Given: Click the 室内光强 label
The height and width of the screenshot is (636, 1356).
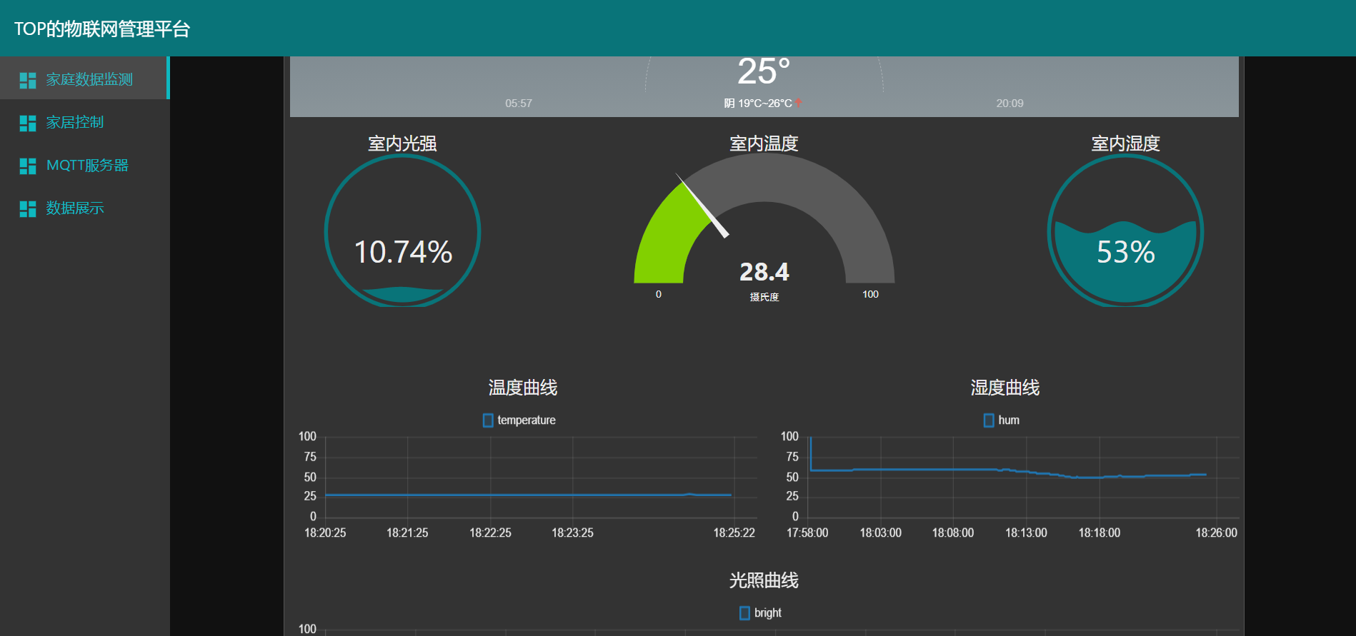Looking at the screenshot, I should point(402,143).
